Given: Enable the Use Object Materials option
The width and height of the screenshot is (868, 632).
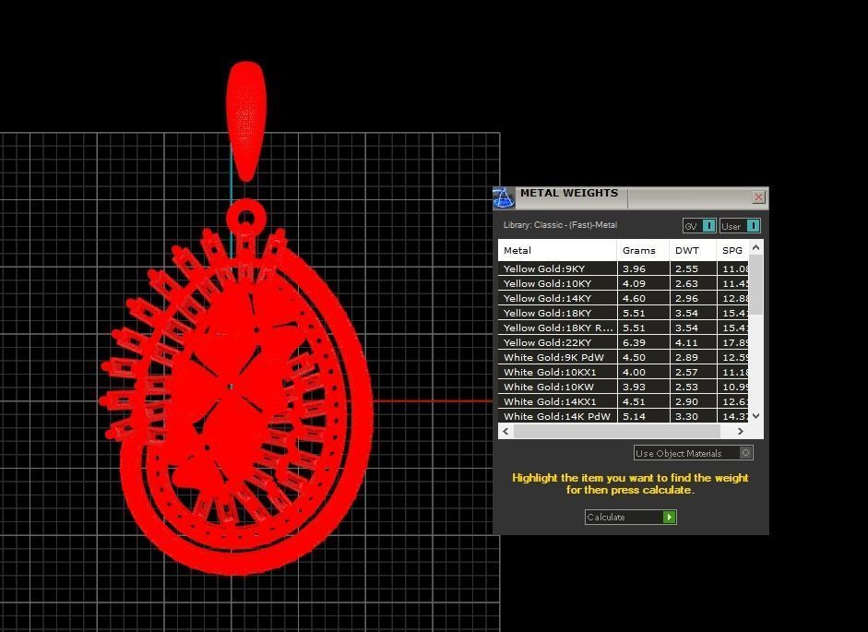Looking at the screenshot, I should point(693,453).
